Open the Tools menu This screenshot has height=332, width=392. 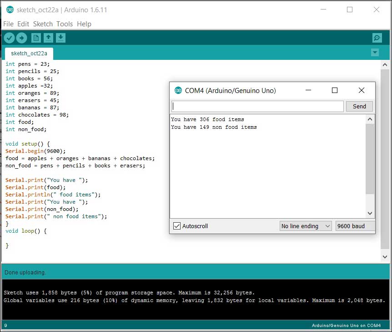65,24
